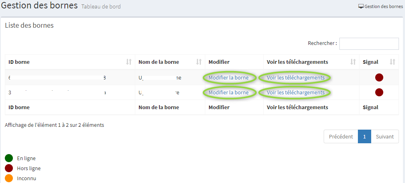Open Modifier la borne in first row
Screen dimensions: 405x183
[229, 77]
